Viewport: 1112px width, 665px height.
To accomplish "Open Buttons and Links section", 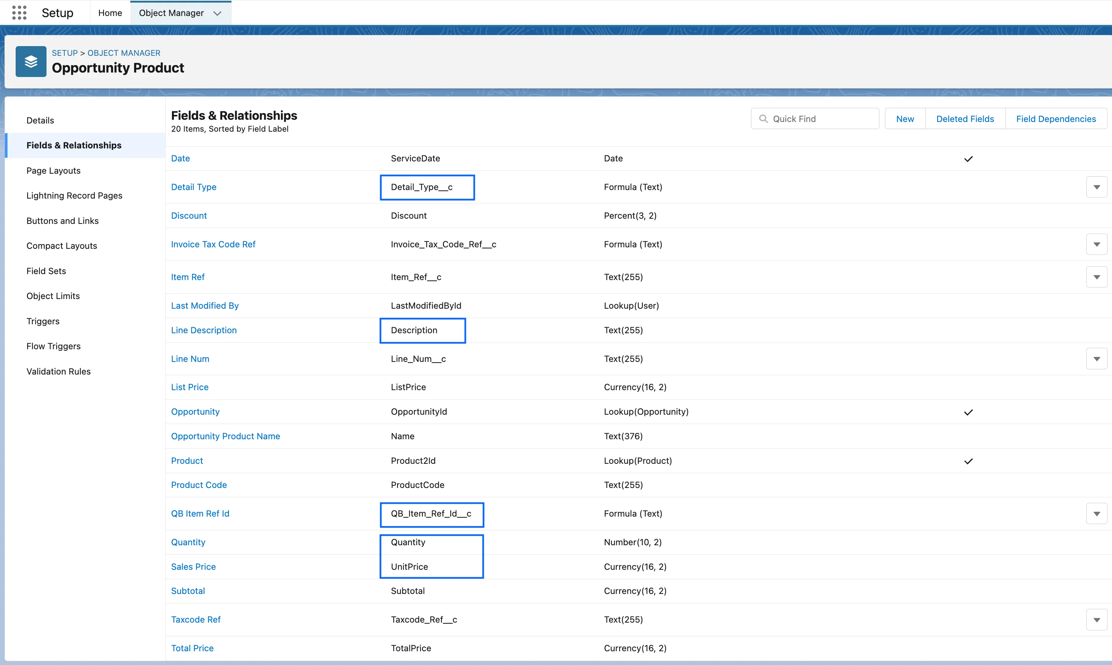I will 62,221.
